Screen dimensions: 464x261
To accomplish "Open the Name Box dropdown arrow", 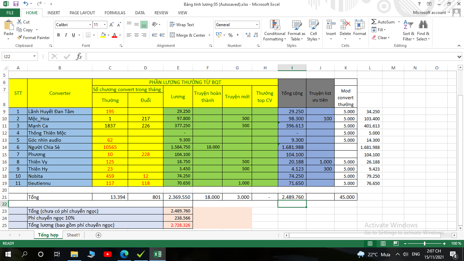I will tap(34, 56).
